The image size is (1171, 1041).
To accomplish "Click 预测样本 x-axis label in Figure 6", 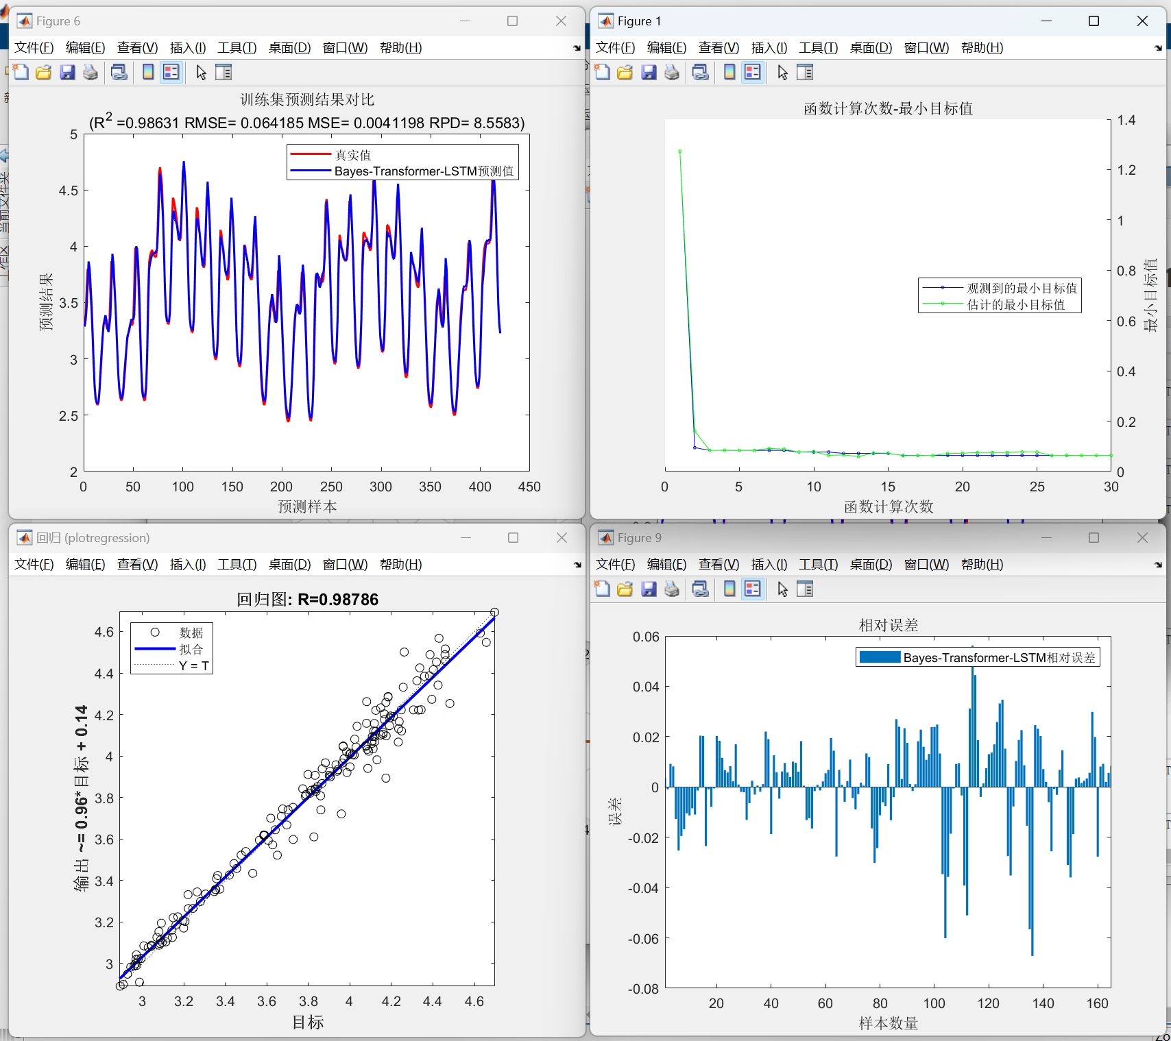I will tap(307, 506).
